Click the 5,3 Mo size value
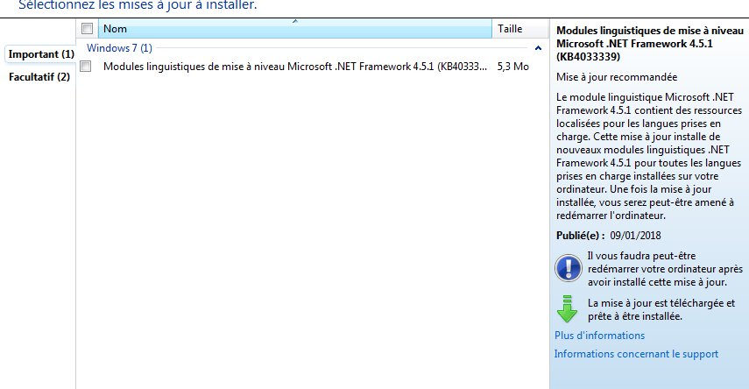This screenshot has height=389, width=749. pyautogui.click(x=512, y=67)
